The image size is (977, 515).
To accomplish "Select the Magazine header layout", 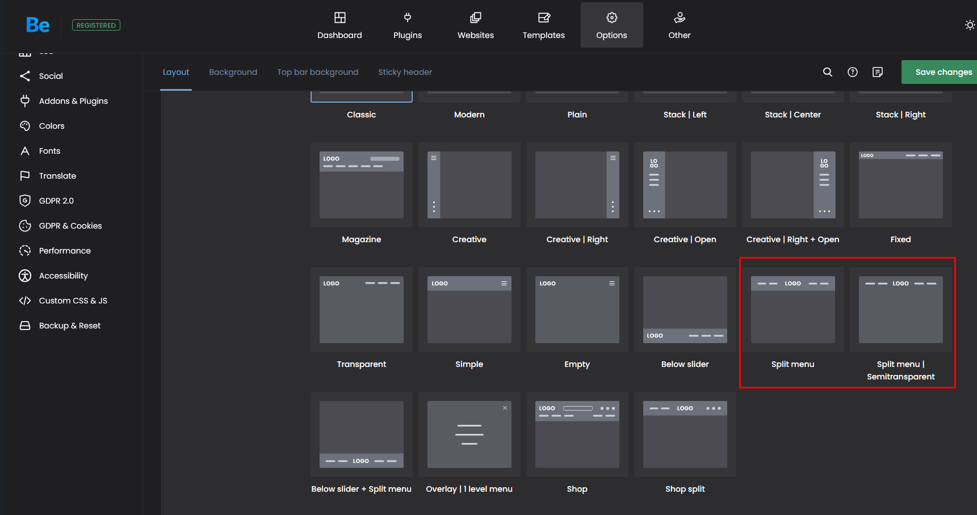I will click(x=362, y=185).
